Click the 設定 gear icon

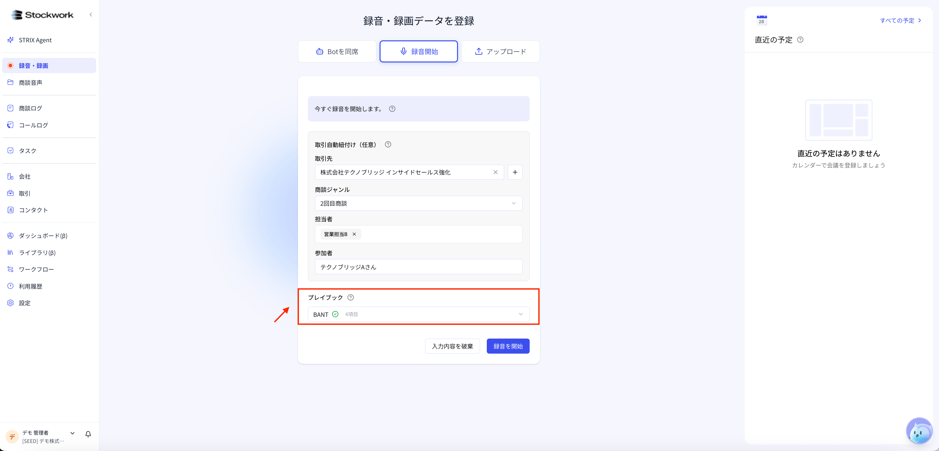click(11, 303)
